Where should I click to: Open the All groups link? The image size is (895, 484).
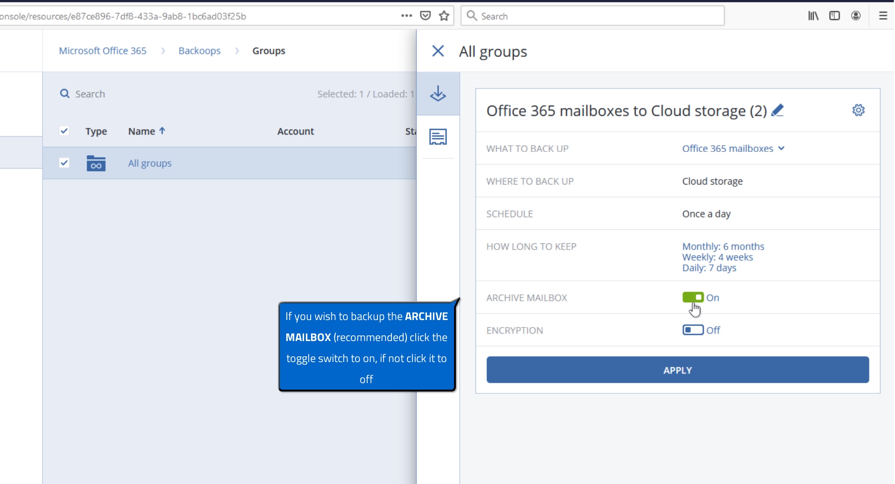pos(150,163)
